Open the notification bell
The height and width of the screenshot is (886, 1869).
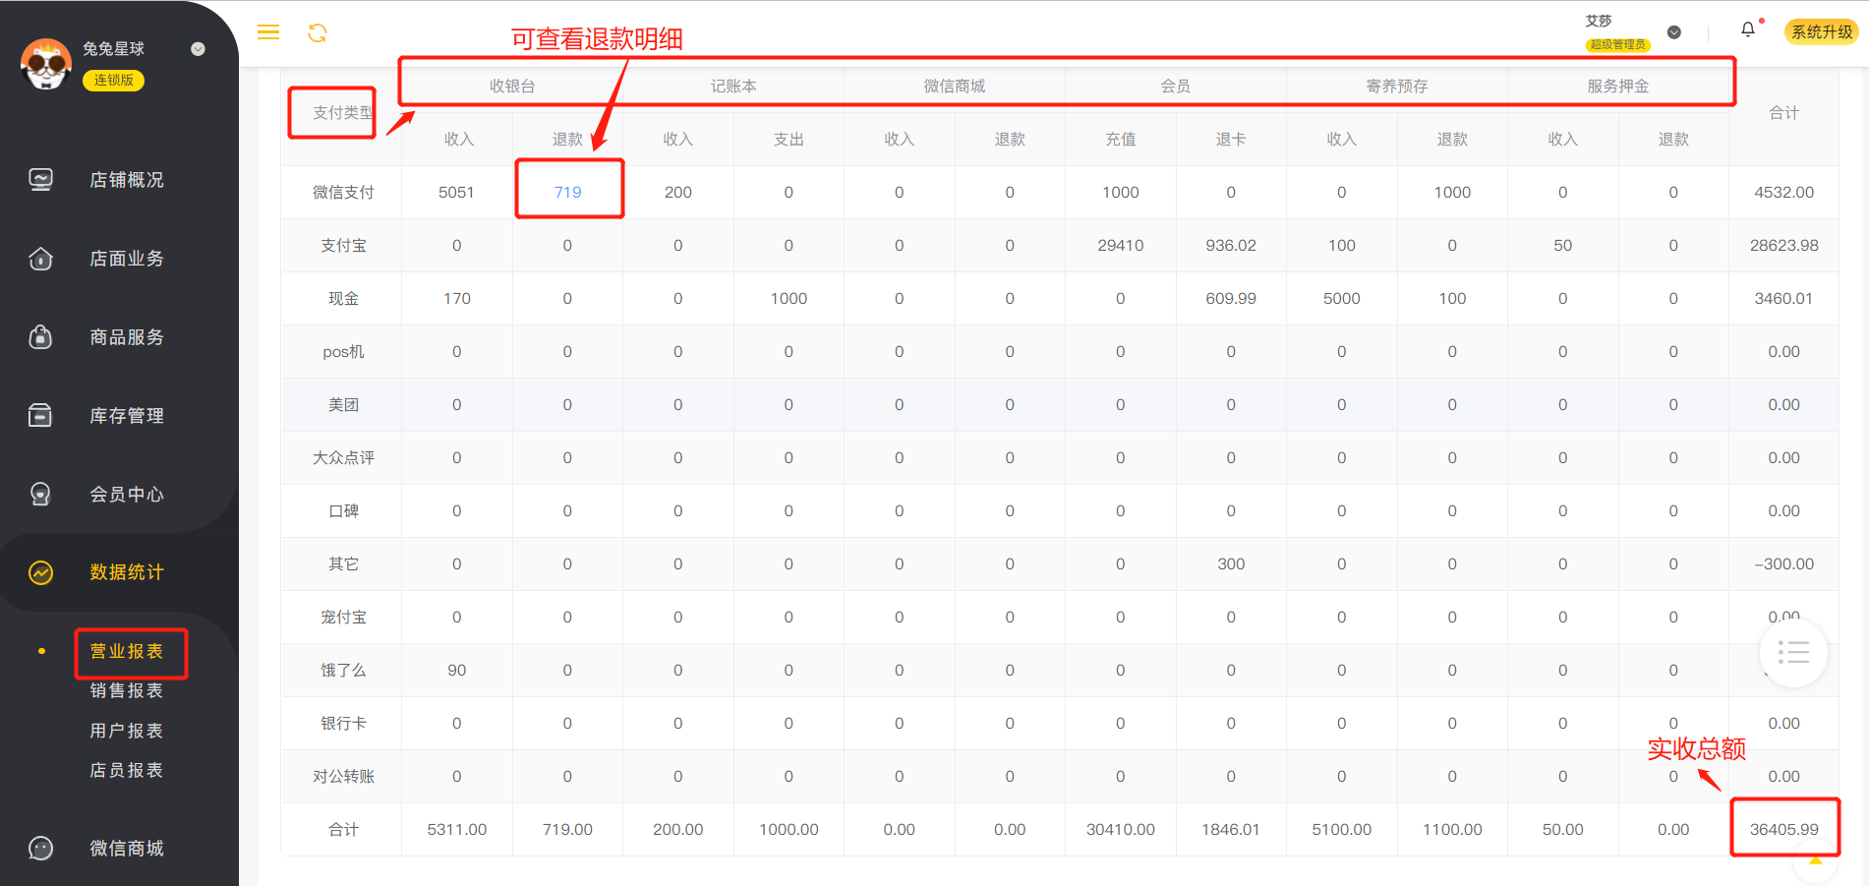click(1748, 30)
